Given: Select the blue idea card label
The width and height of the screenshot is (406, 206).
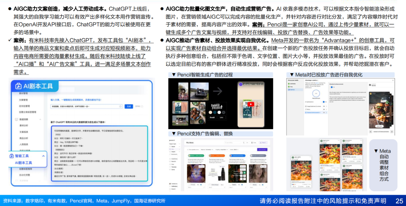Looking at the screenshot, I should [238, 156].
